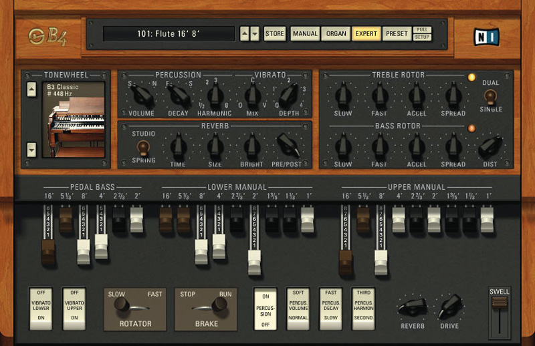Open SETUP
The height and width of the screenshot is (346, 535).
pos(422,37)
